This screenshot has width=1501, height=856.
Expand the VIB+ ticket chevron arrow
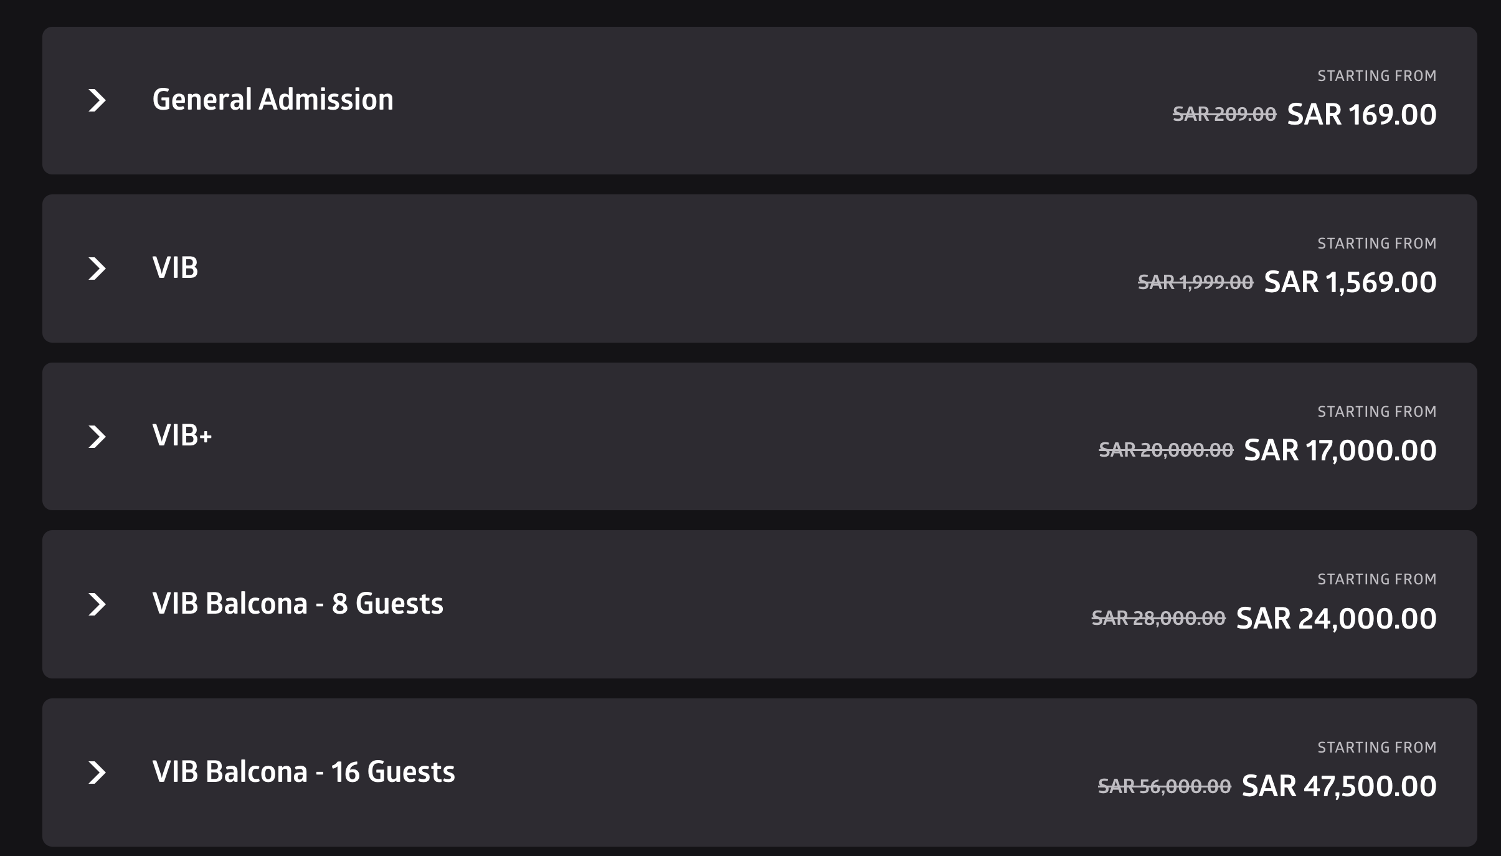point(97,437)
